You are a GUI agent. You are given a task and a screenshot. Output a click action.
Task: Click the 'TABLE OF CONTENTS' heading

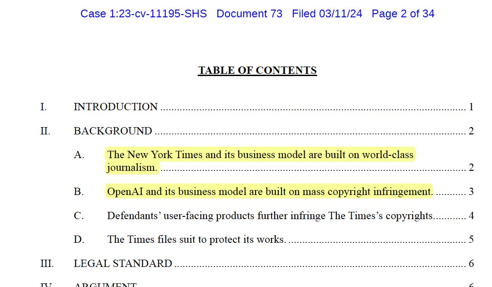[257, 70]
